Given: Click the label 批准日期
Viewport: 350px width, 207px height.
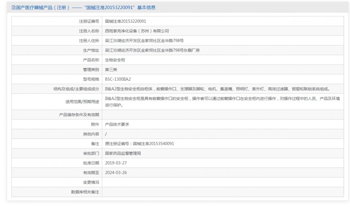Looking at the screenshot, I should (91, 163).
